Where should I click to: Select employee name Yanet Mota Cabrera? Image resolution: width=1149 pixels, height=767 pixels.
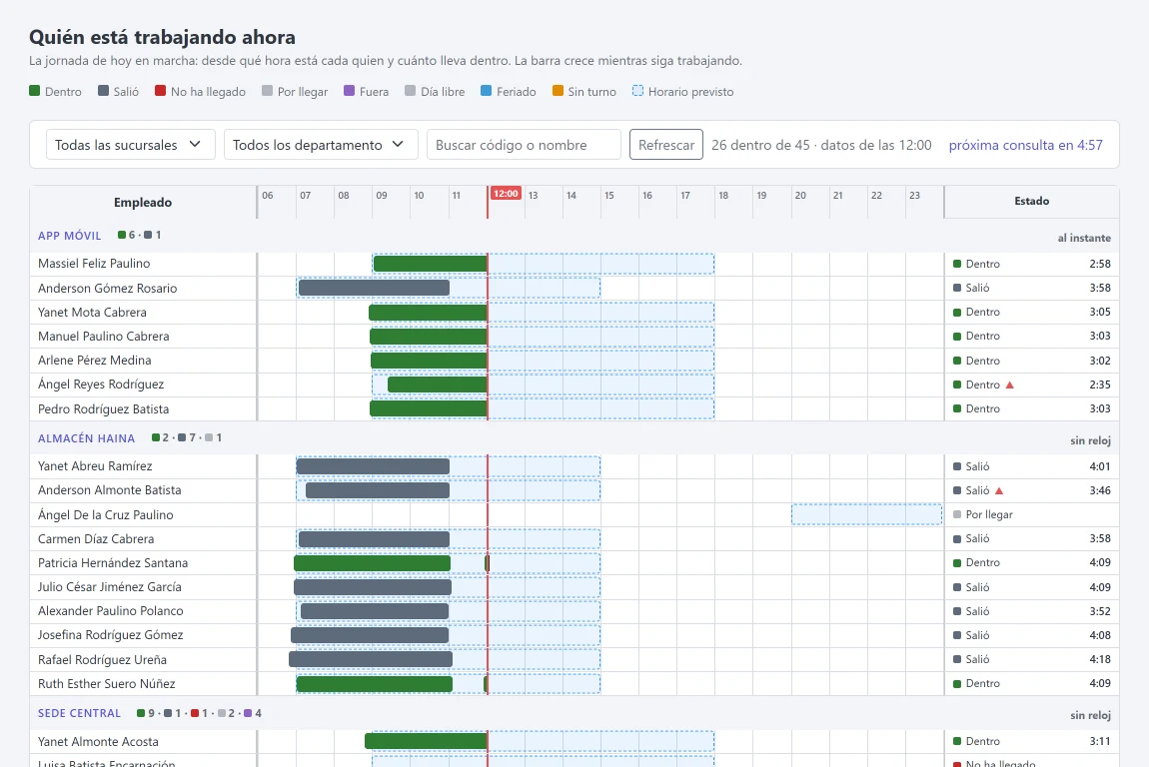(x=92, y=312)
